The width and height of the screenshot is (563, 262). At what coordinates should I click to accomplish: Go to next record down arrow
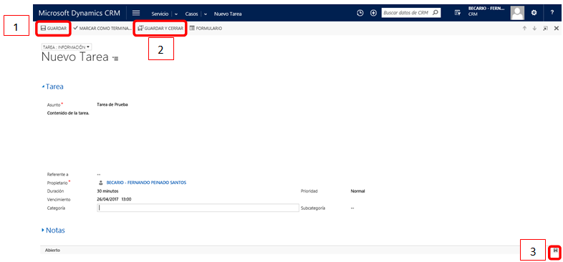tap(534, 29)
